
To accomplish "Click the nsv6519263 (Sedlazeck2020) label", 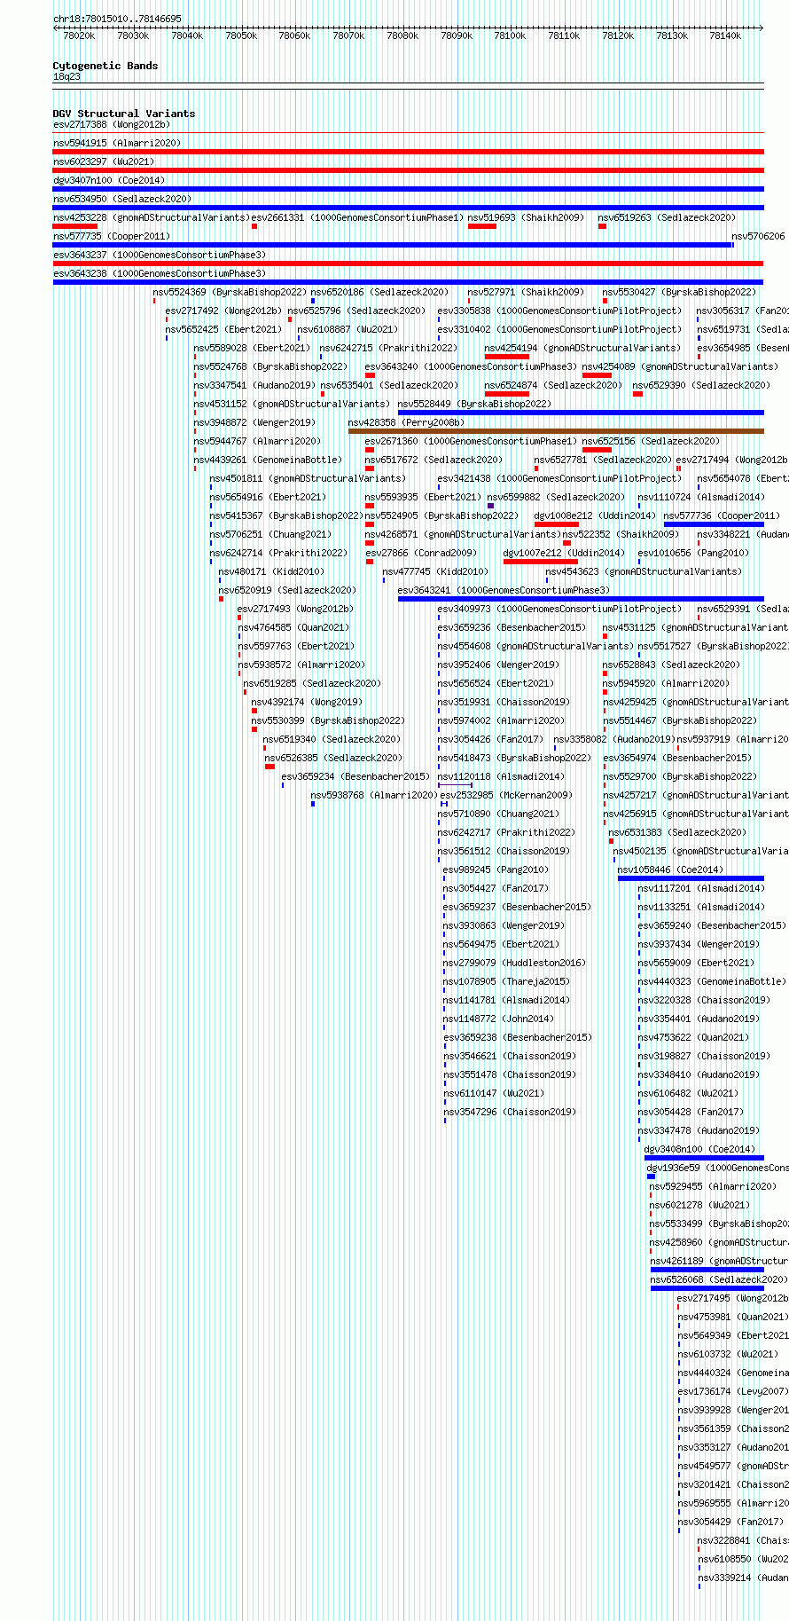I will [667, 218].
